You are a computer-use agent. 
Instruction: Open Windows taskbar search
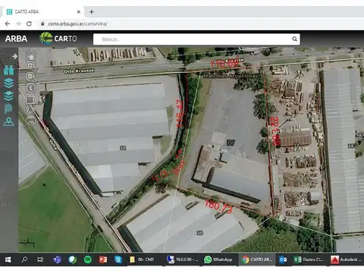[24, 259]
